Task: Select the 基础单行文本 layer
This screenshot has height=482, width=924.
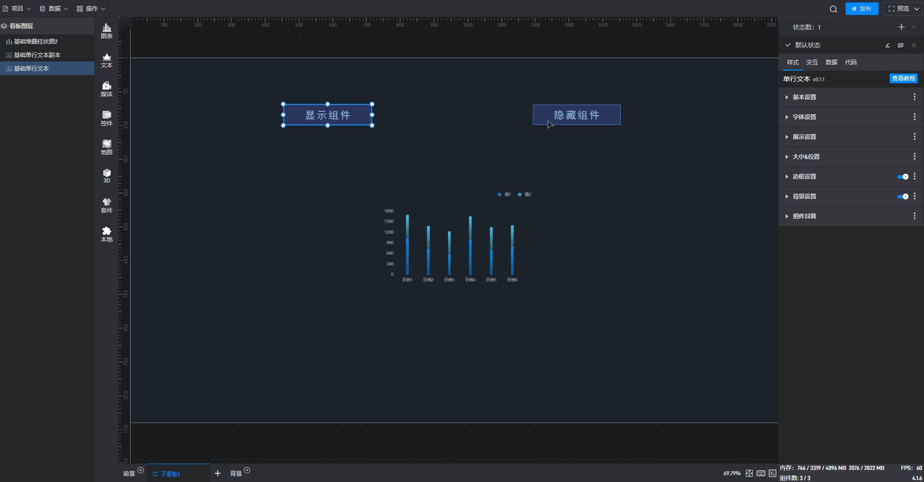Action: 47,69
